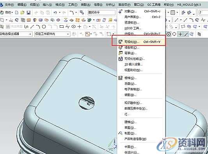
Task: Open the HB_MOULD M6.3 menu
Action: point(189,5)
